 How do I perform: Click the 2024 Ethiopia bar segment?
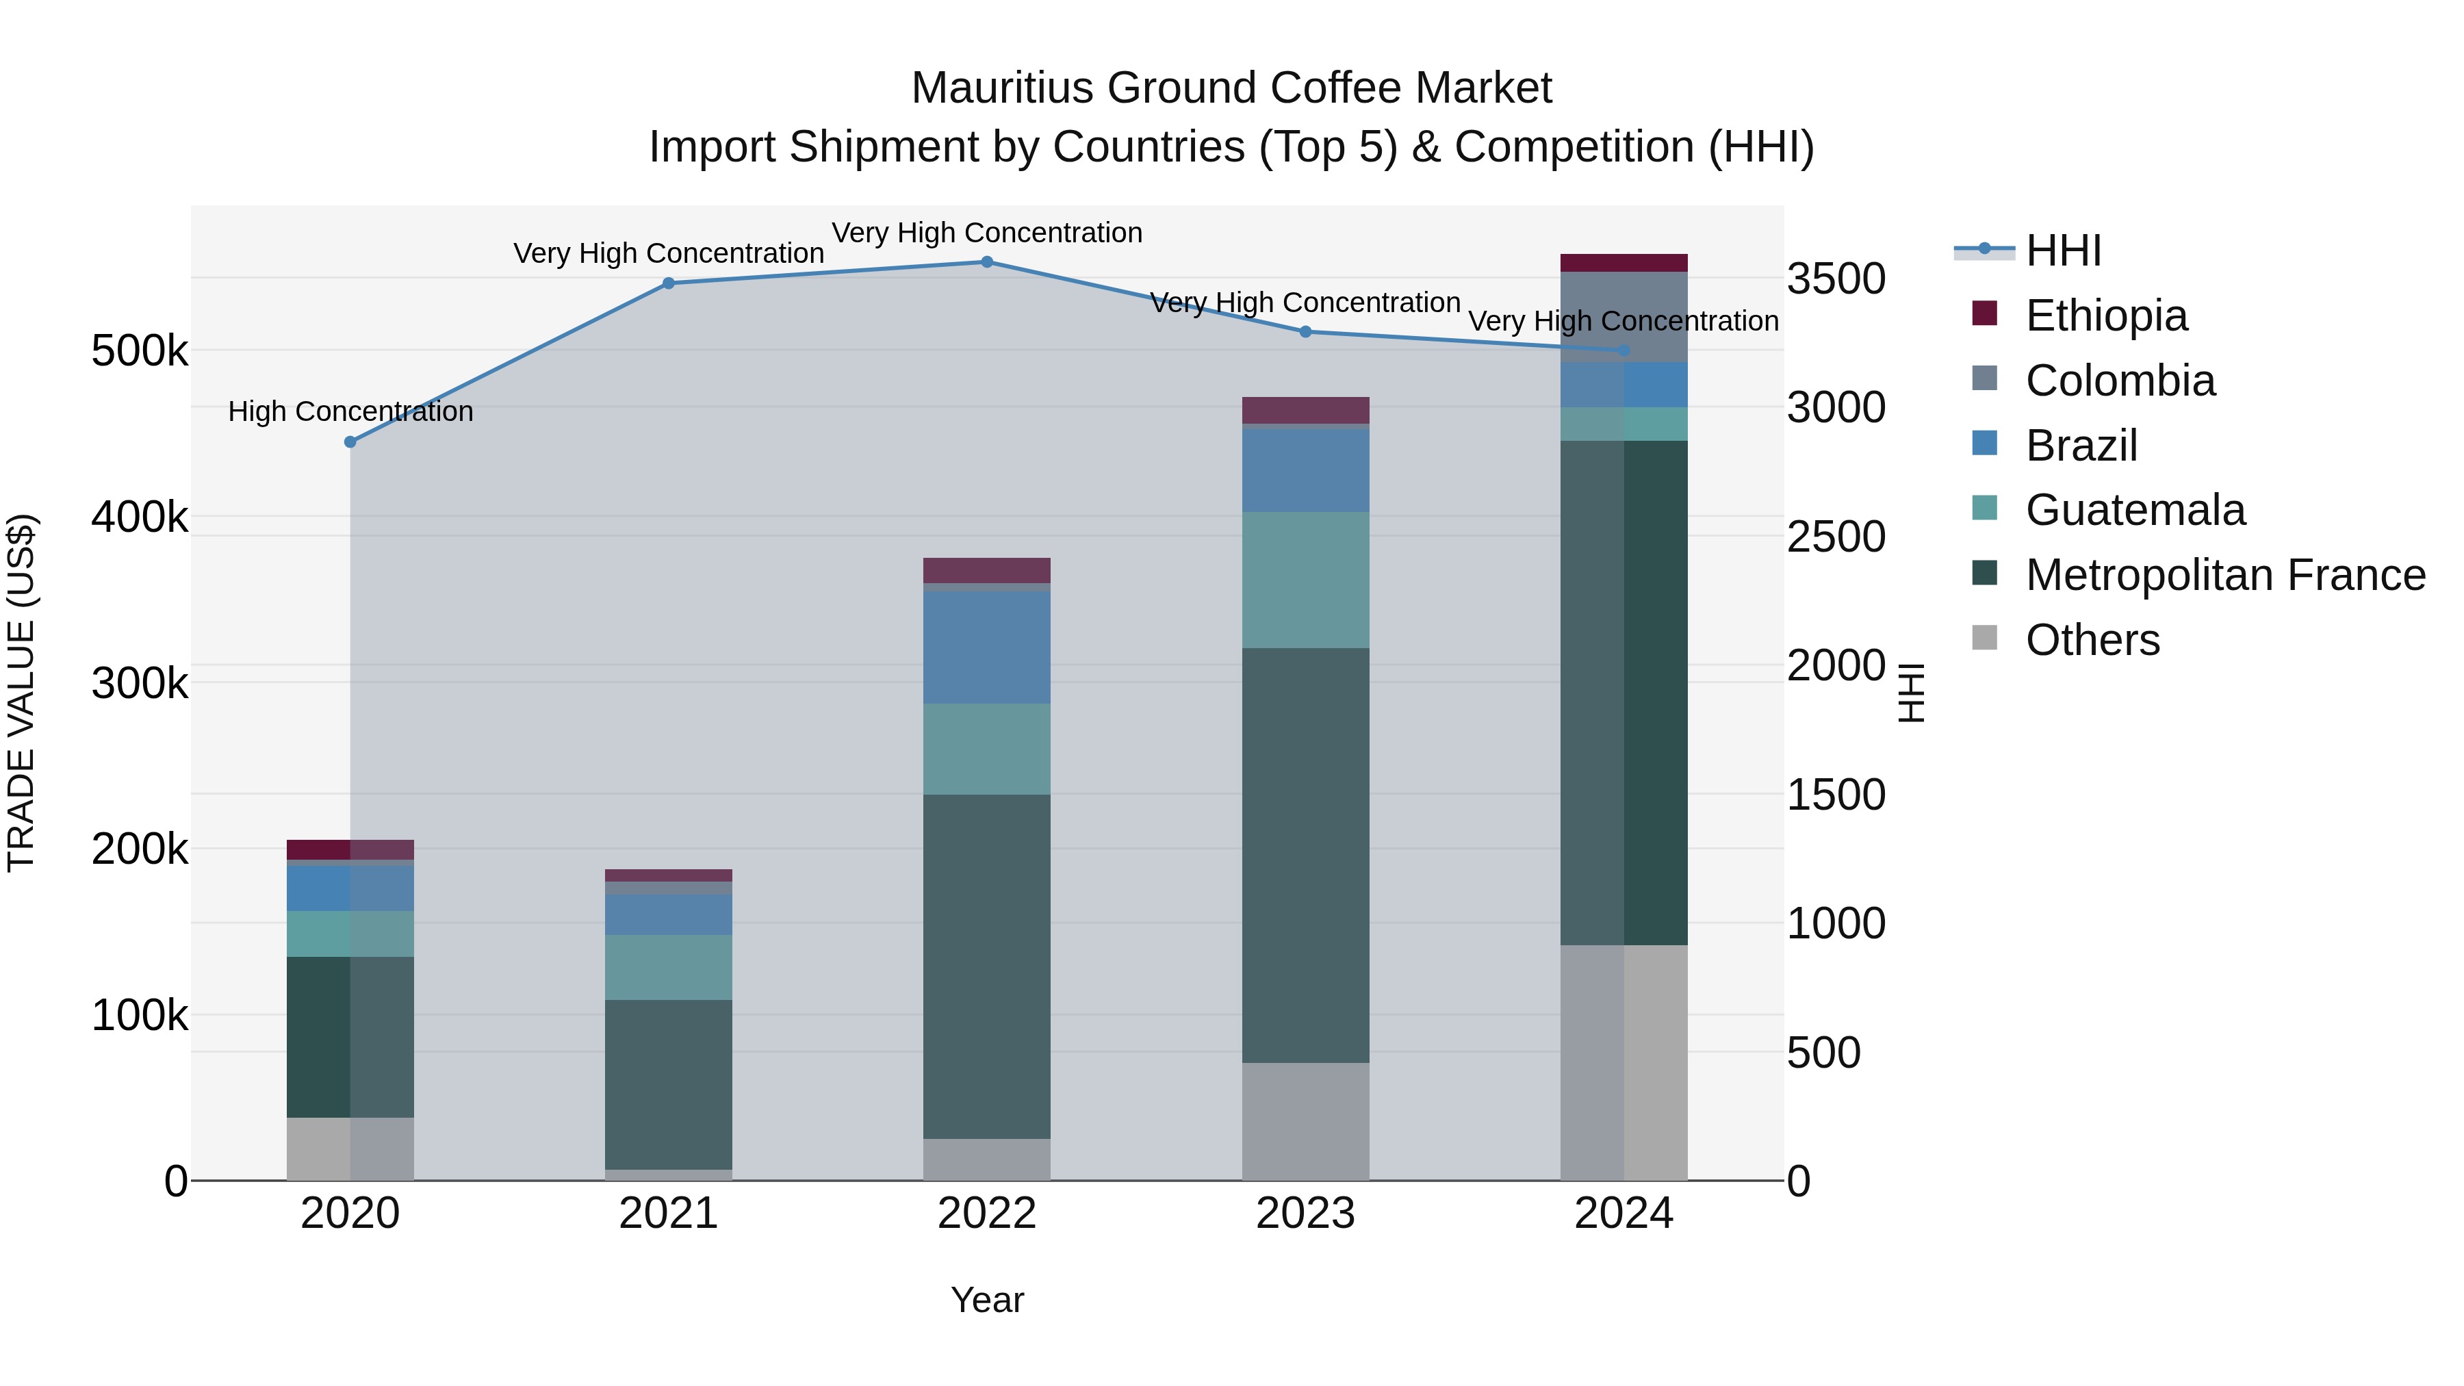pyautogui.click(x=1624, y=263)
